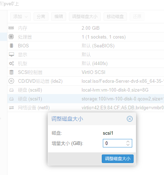The image size is (164, 175).
Task: Open the 添加 (Add) dropdown menu
Action: 20,17
